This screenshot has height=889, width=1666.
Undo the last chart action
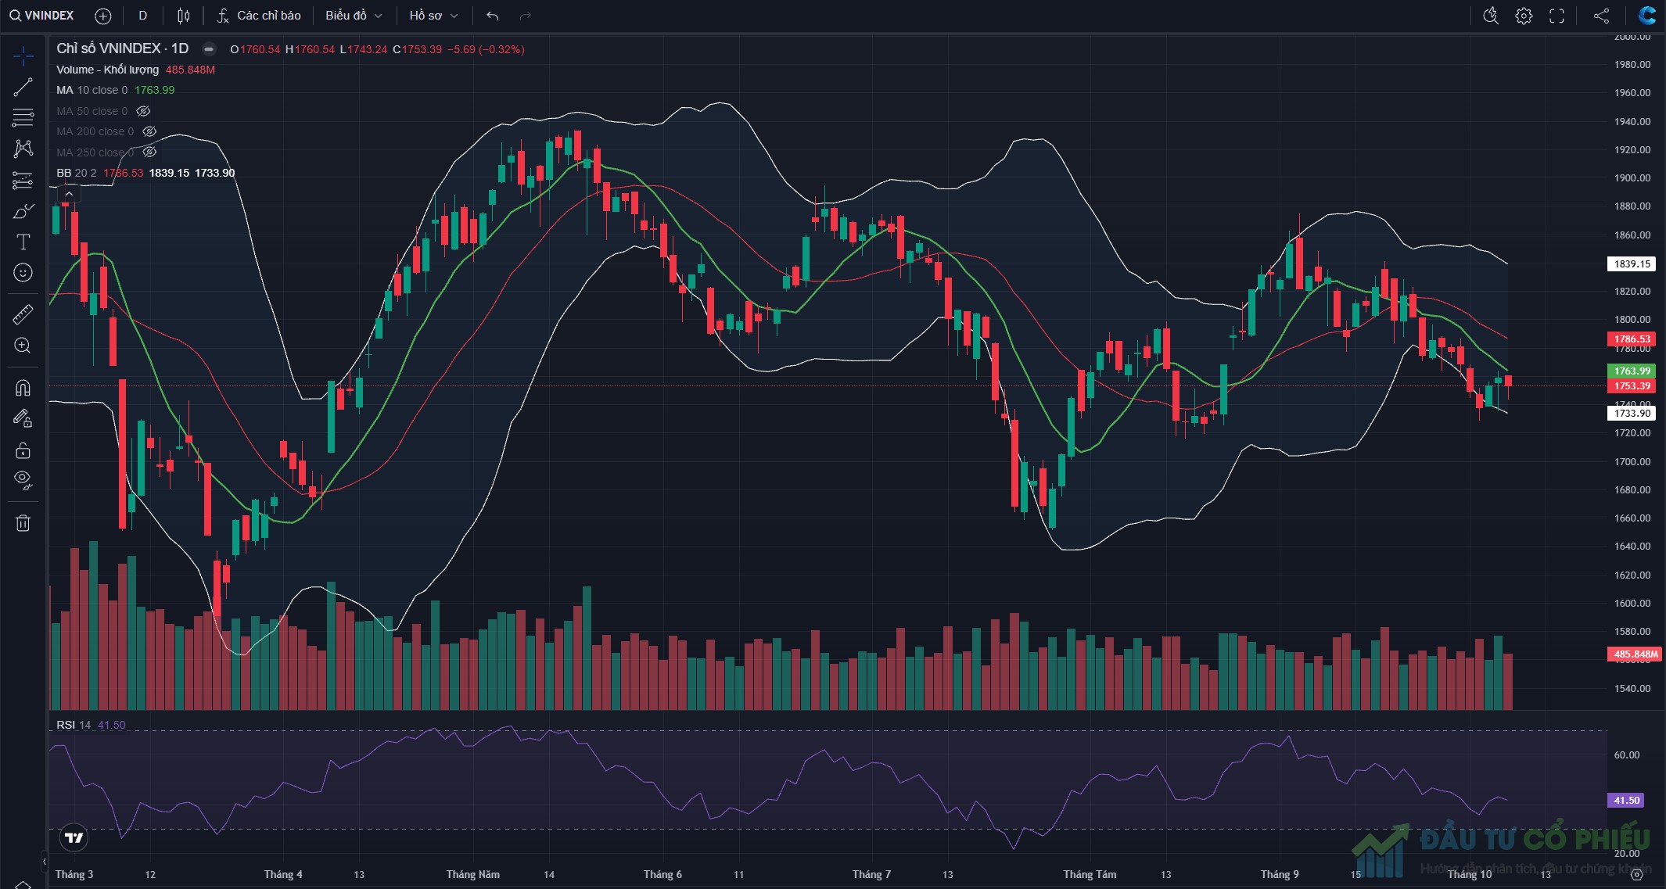(x=492, y=16)
